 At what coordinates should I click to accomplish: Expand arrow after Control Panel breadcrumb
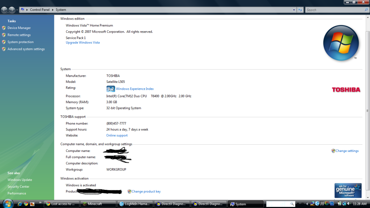[x=52, y=10]
